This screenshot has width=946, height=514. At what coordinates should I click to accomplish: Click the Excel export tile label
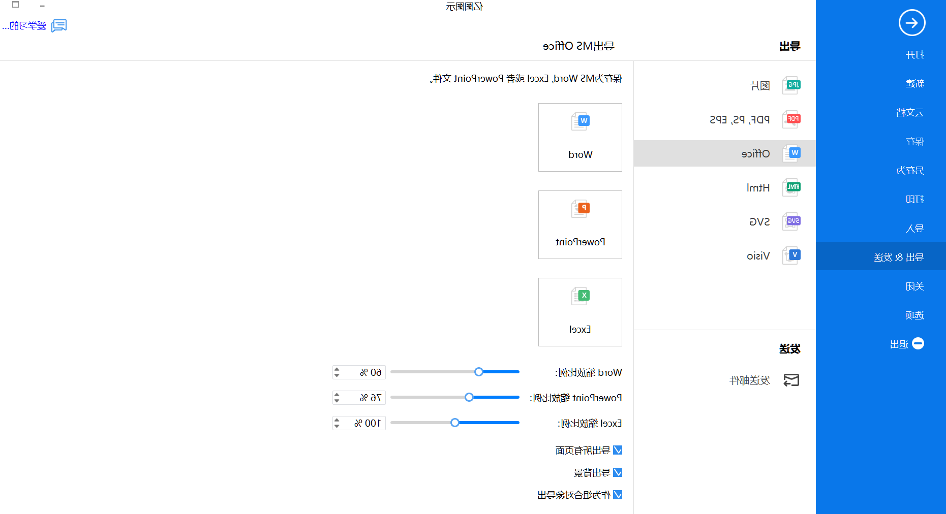point(580,329)
